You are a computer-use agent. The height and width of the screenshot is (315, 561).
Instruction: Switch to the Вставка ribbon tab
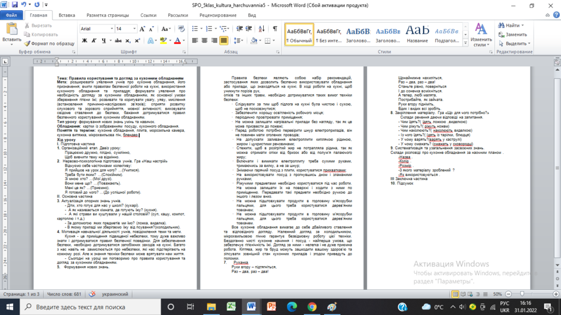coord(67,16)
